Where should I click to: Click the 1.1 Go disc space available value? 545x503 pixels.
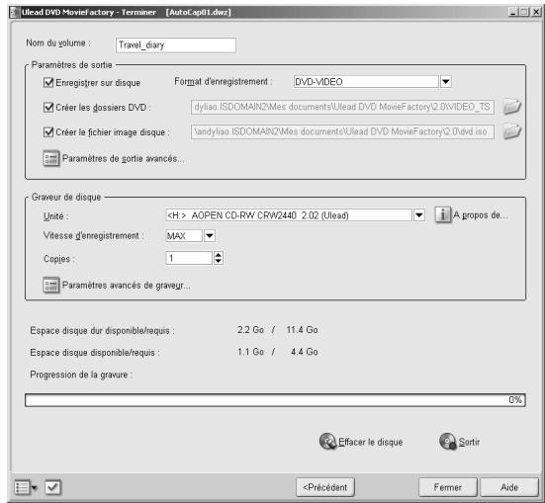click(x=250, y=352)
